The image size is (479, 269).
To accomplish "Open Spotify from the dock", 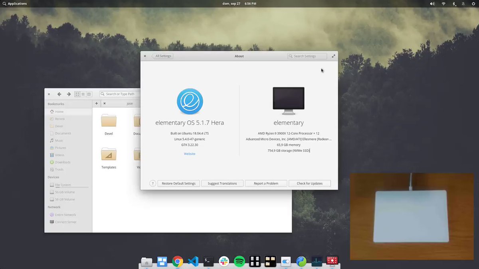I will (x=239, y=261).
